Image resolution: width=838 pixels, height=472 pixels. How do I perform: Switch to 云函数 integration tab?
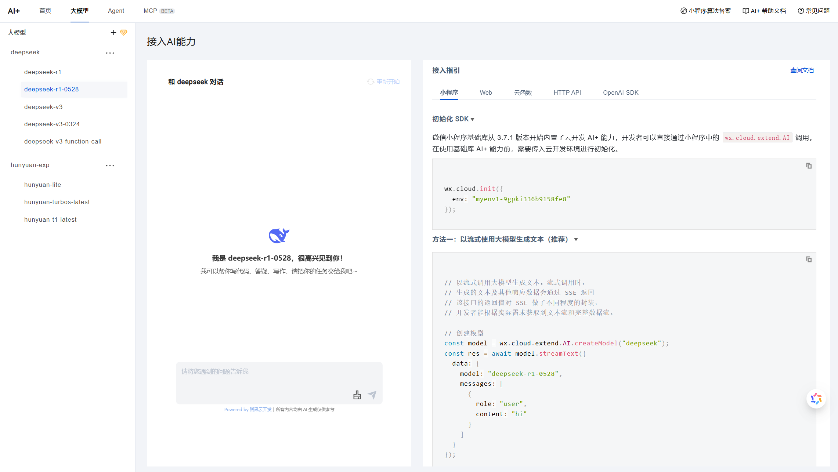click(523, 92)
